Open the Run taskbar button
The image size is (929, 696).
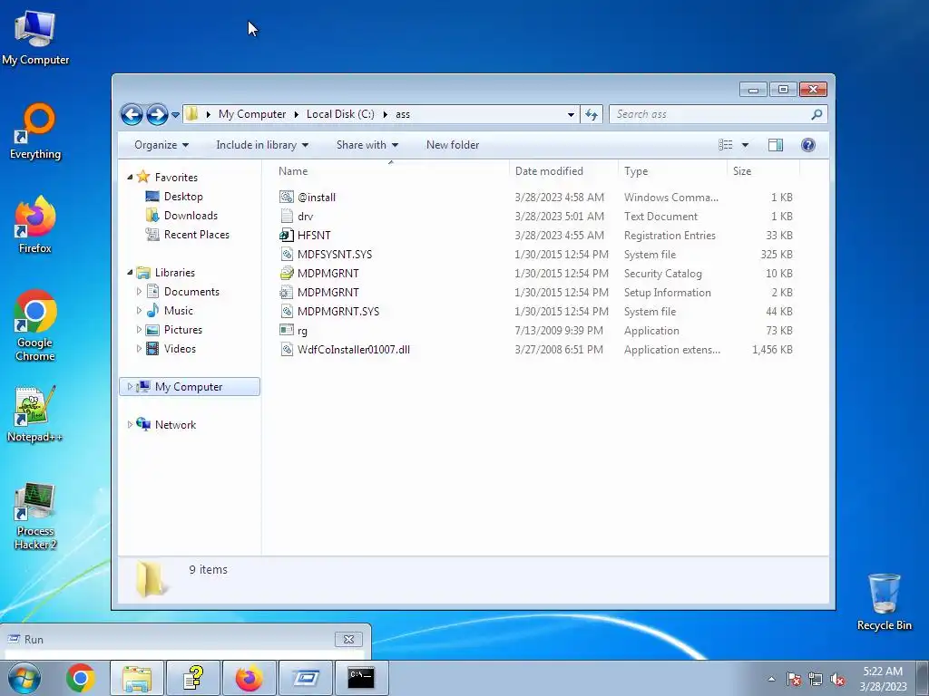306,678
